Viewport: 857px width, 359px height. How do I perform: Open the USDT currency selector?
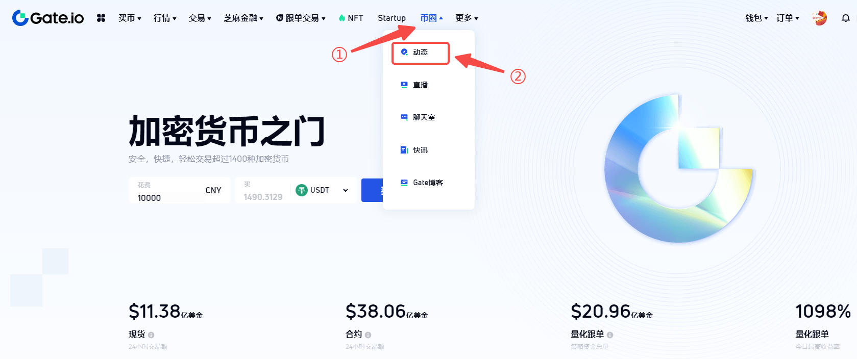322,190
